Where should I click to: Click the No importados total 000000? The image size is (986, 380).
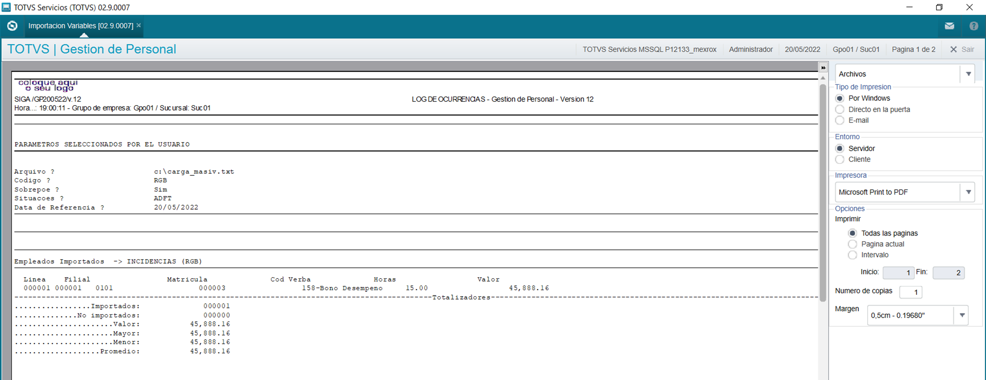click(x=217, y=315)
